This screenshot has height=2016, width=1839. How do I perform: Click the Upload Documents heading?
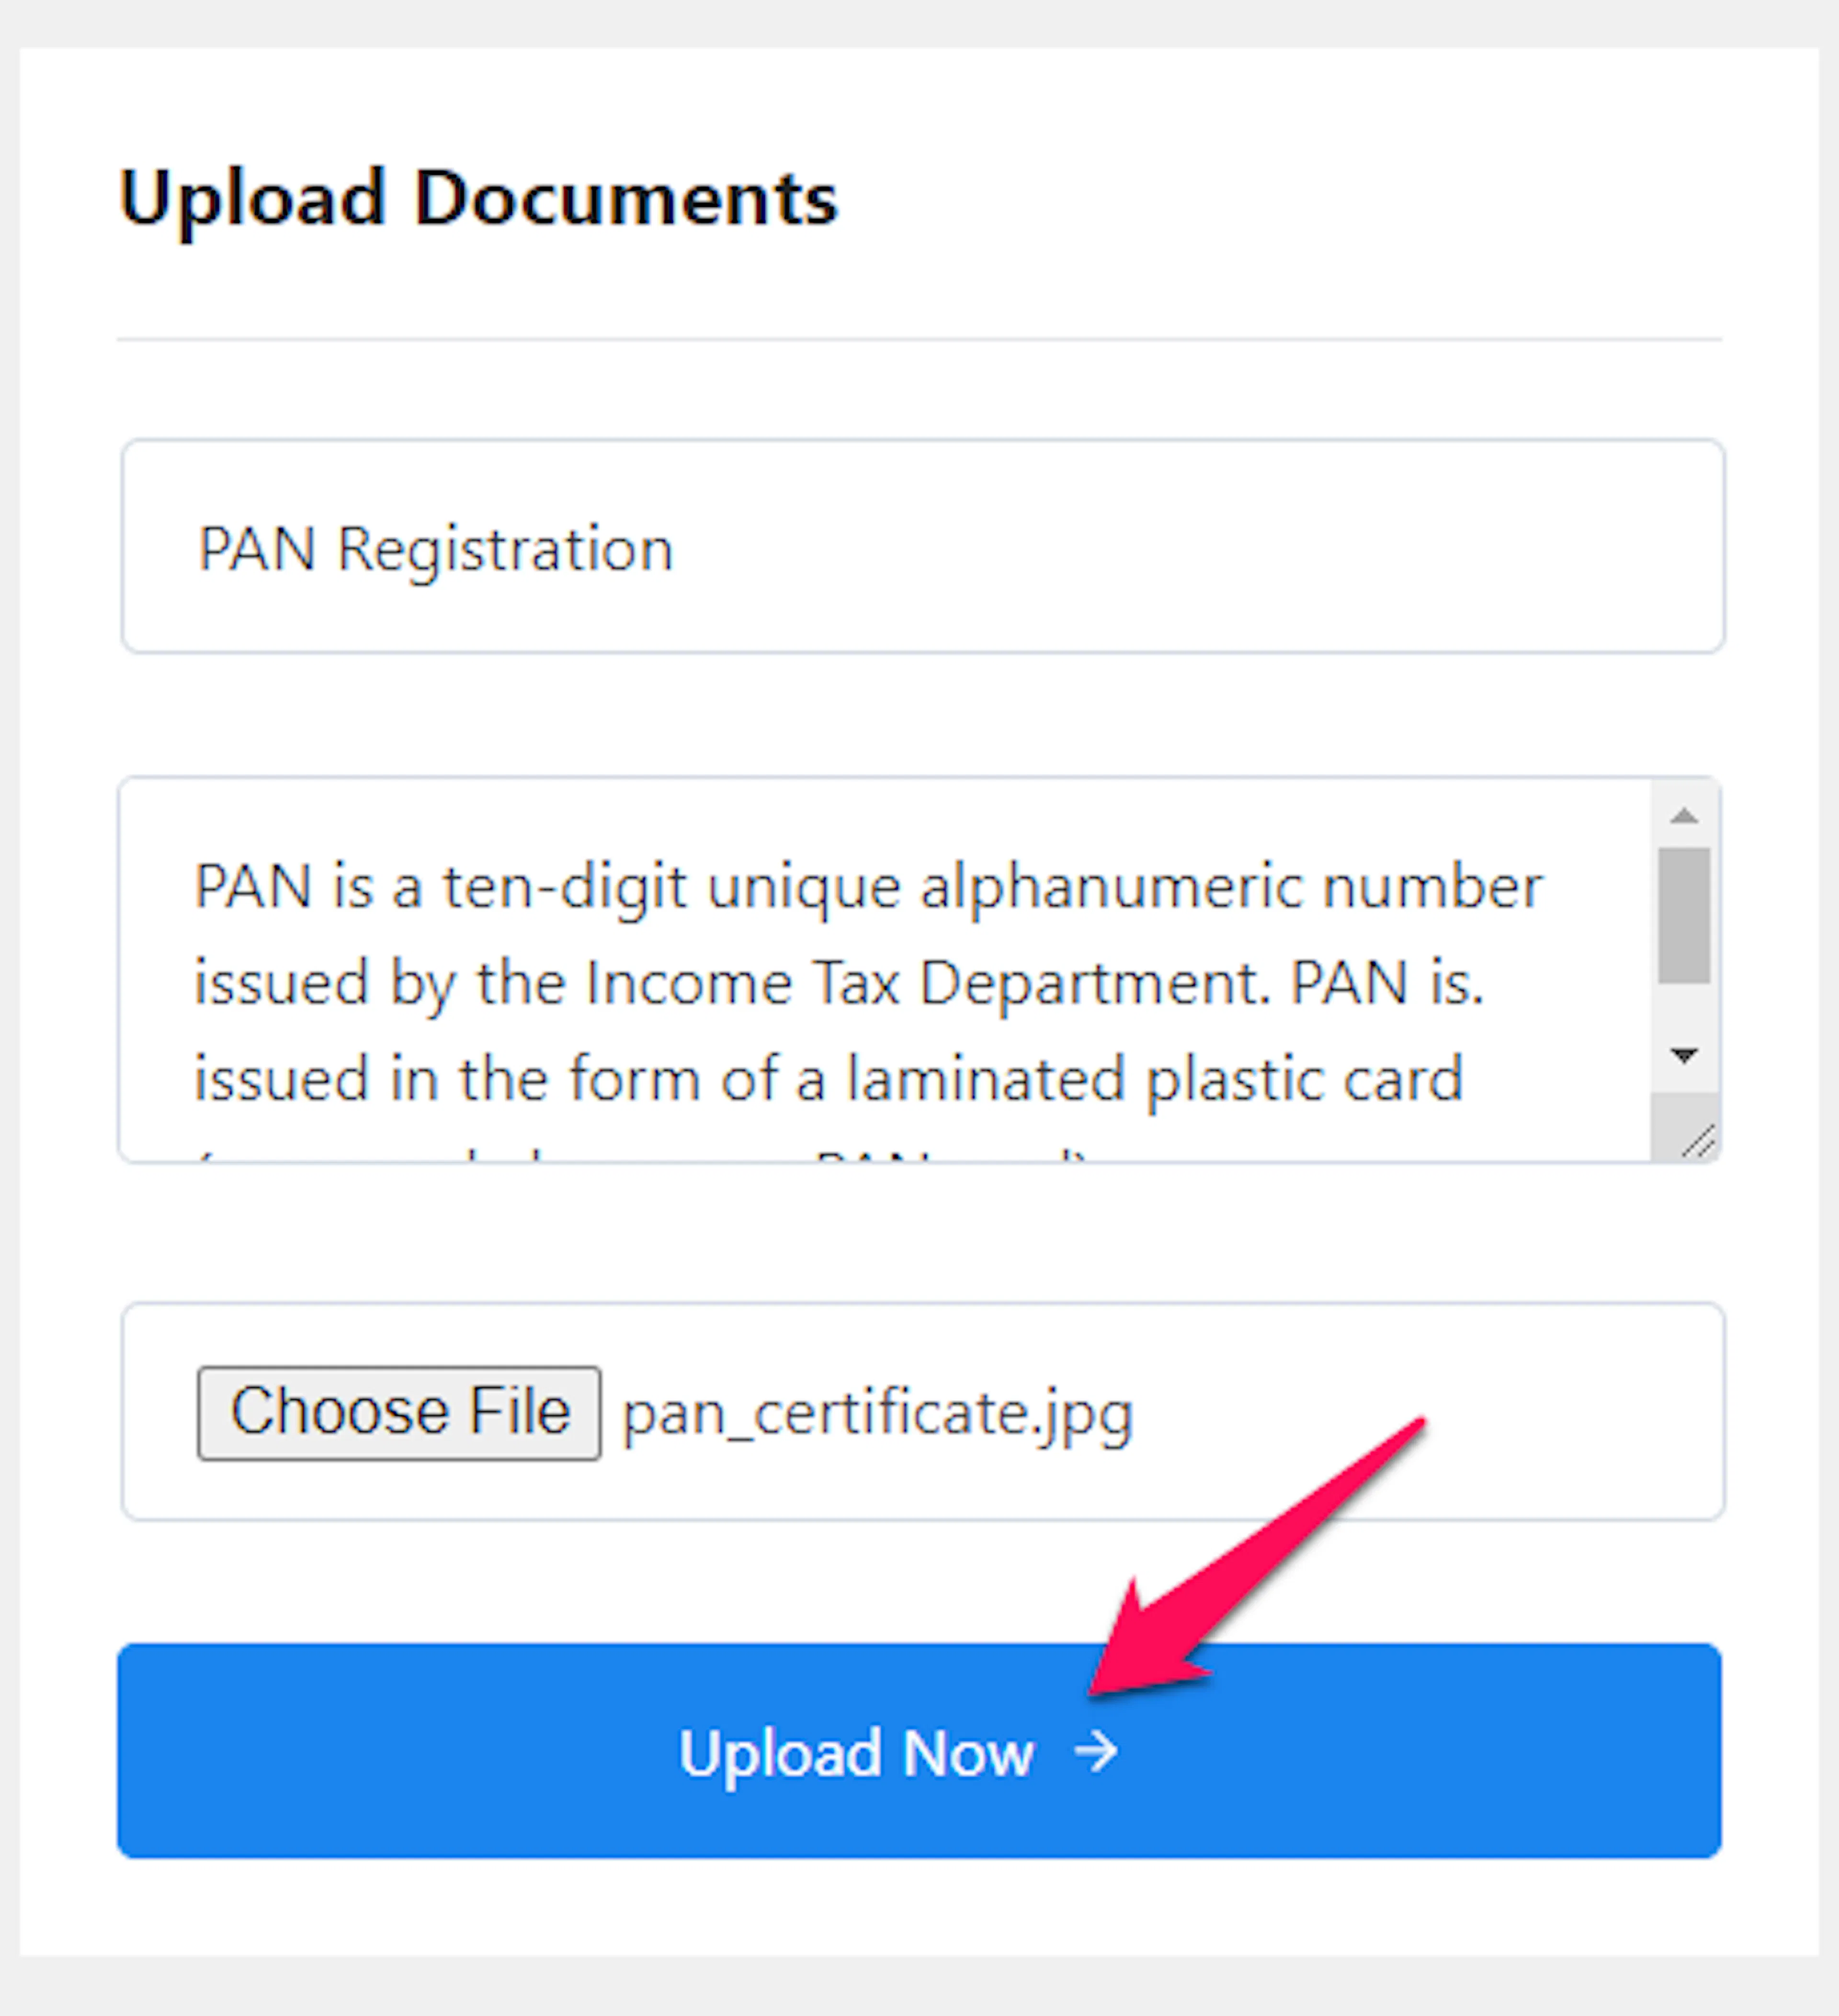[478, 198]
